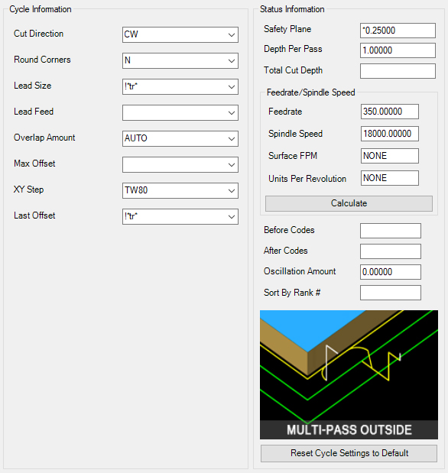Click the Round Corners label
This screenshot has width=448, height=473.
pos(42,60)
